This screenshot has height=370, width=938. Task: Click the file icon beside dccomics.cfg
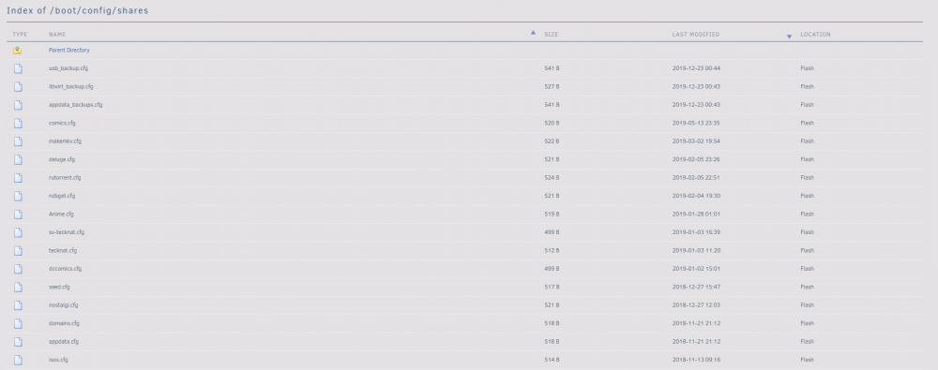(18, 269)
